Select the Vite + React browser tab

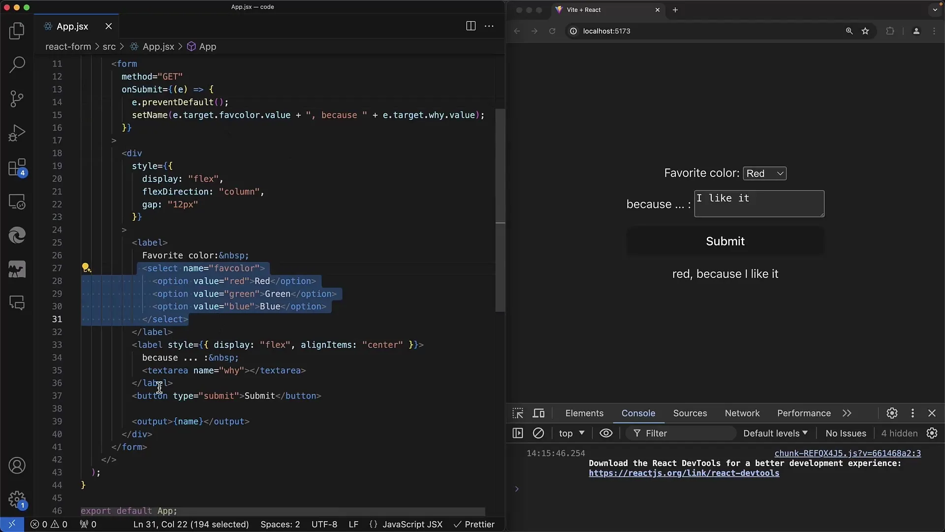click(608, 10)
